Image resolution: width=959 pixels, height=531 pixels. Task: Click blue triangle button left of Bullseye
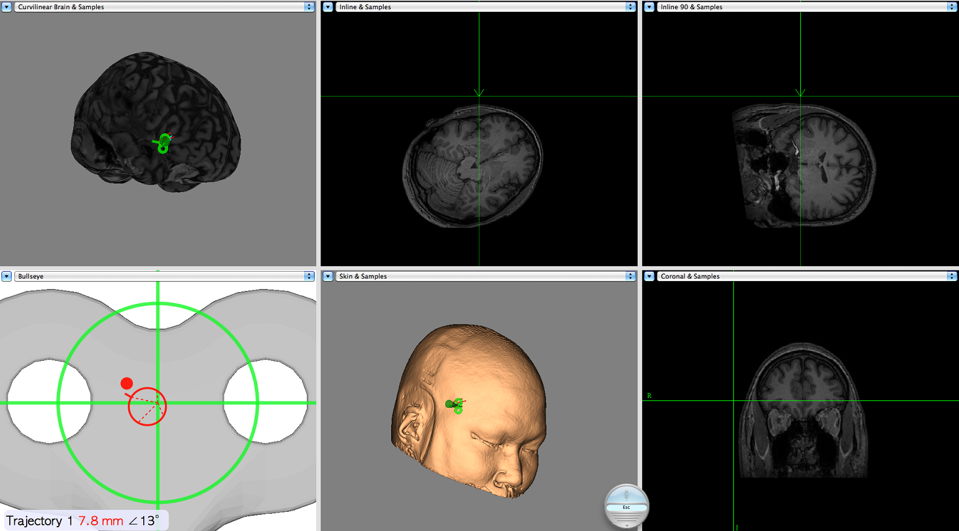pyautogui.click(x=6, y=276)
